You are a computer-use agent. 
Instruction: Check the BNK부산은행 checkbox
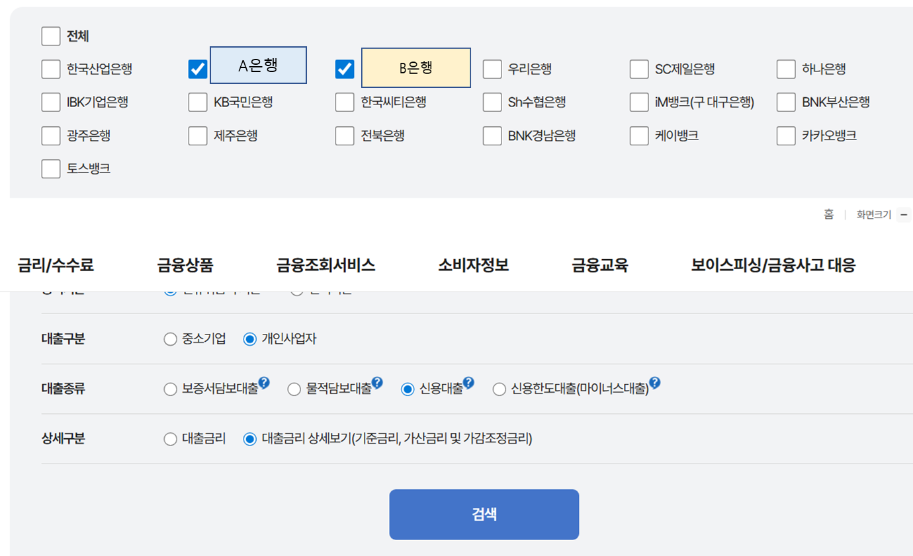[x=786, y=102]
